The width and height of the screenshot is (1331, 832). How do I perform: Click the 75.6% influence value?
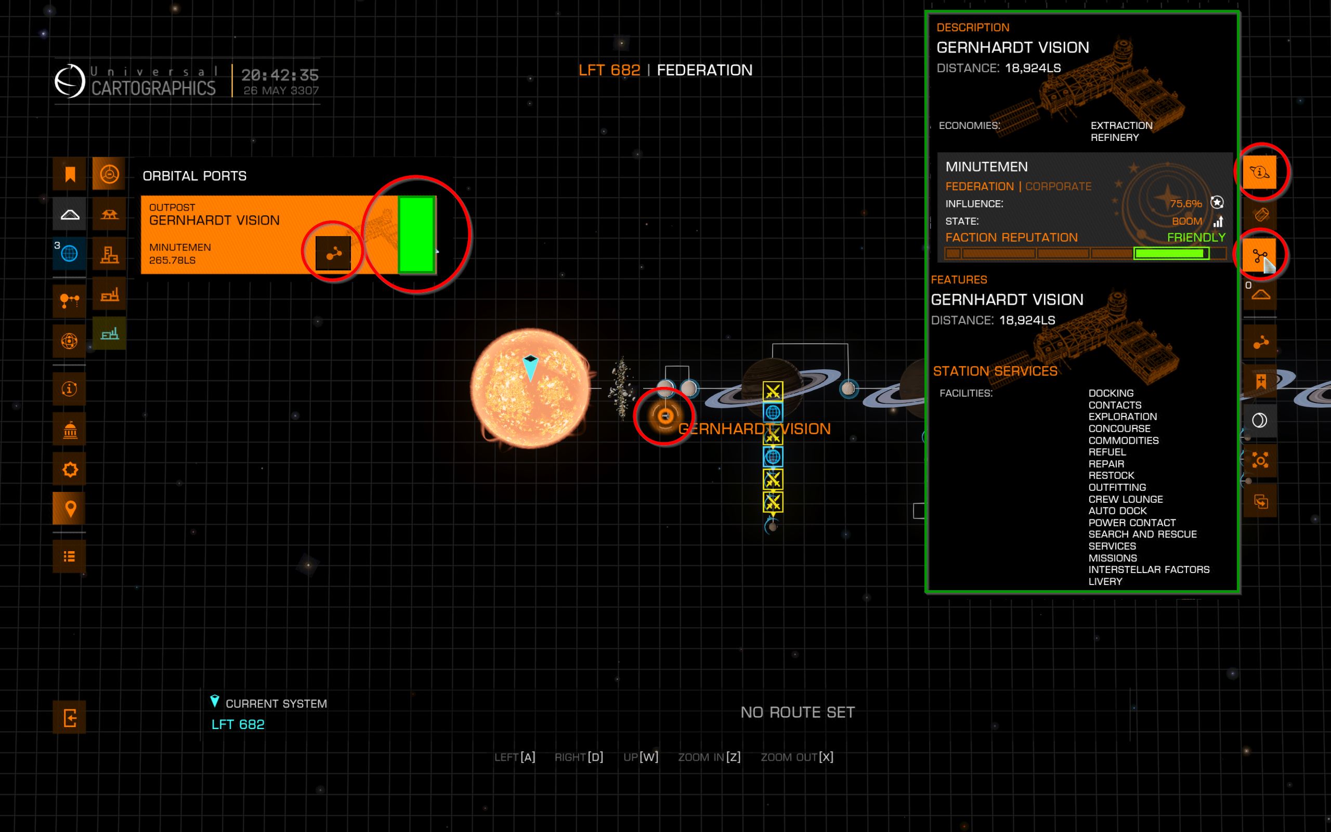point(1186,204)
